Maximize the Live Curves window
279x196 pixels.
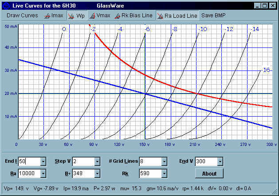265,6
